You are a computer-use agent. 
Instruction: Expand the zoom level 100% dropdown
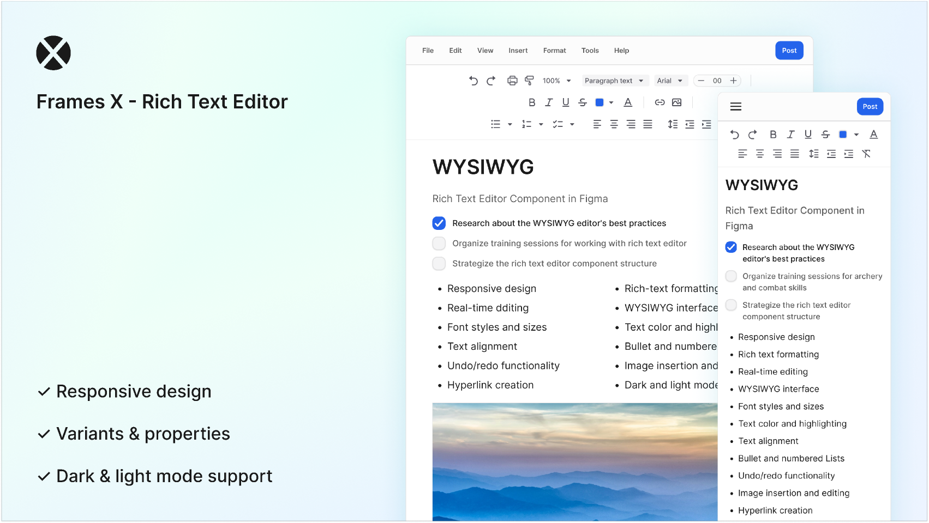[x=556, y=80]
